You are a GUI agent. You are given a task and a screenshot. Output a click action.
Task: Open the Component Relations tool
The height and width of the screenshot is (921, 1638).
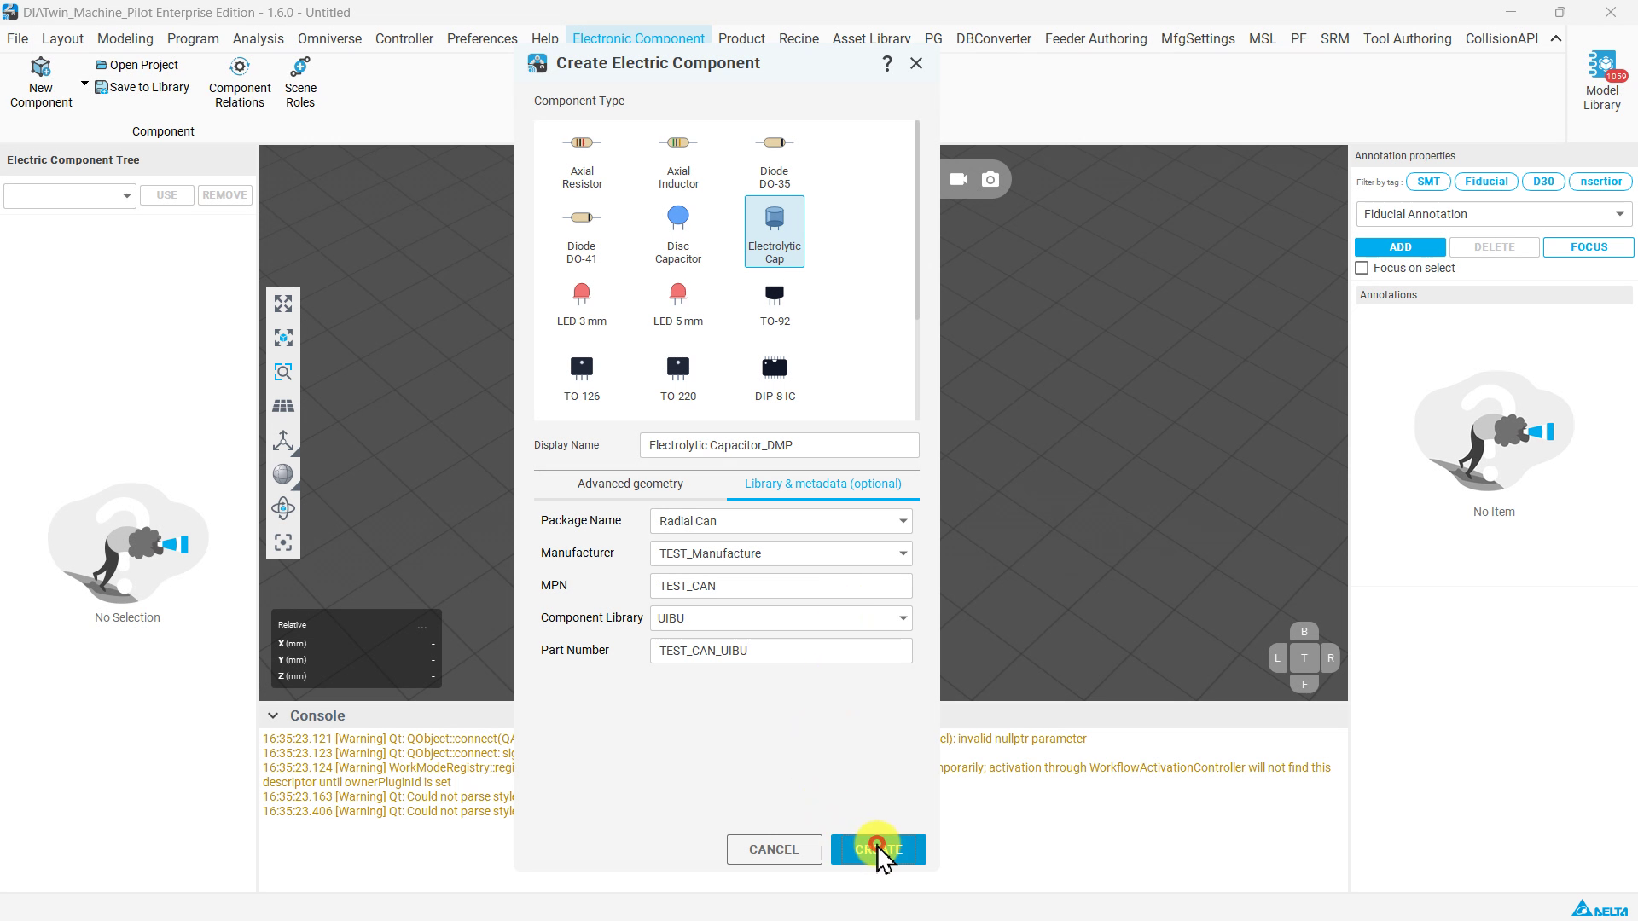click(240, 83)
